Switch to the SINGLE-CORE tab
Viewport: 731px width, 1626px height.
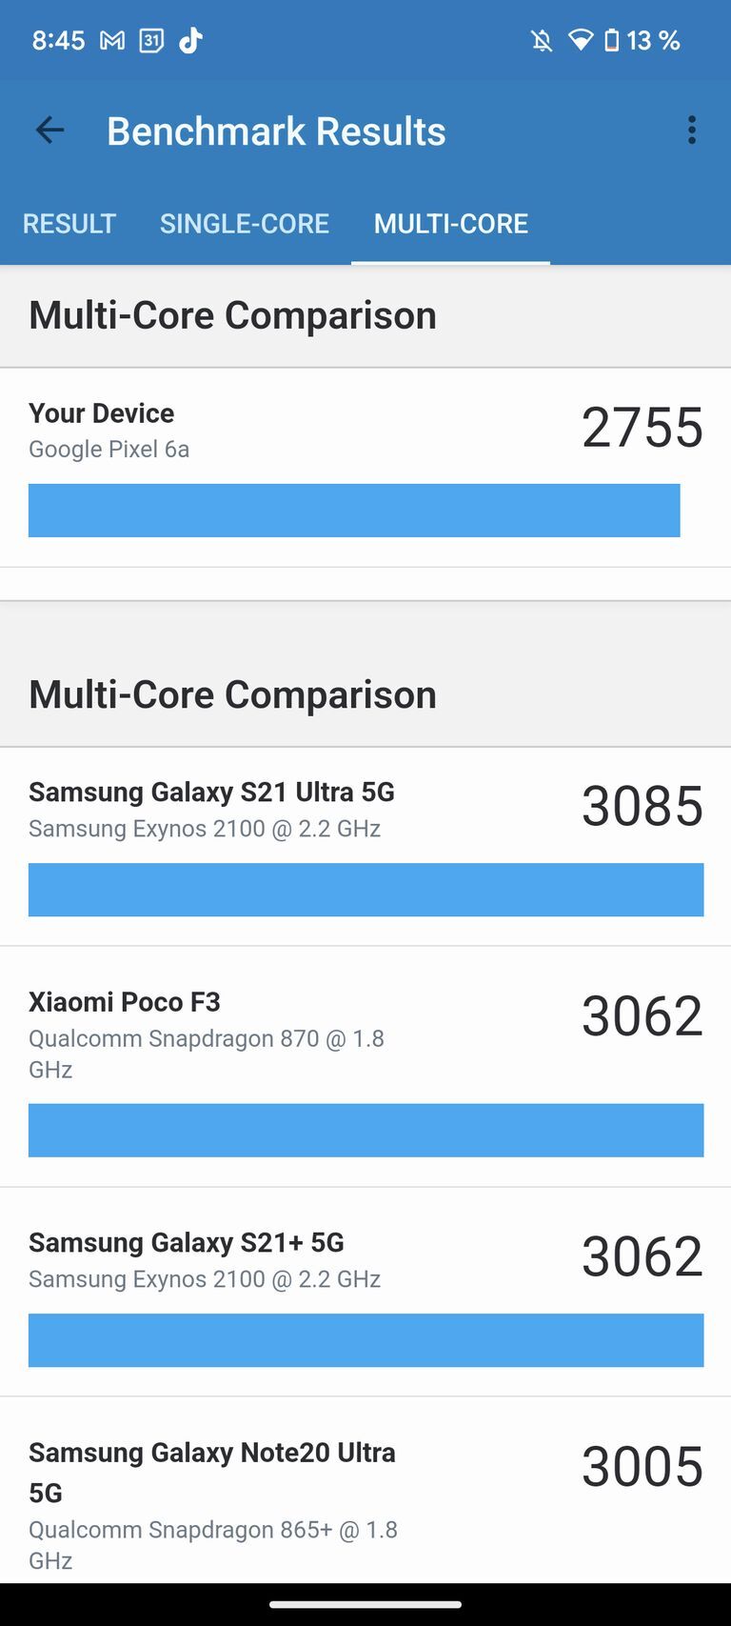pos(245,224)
